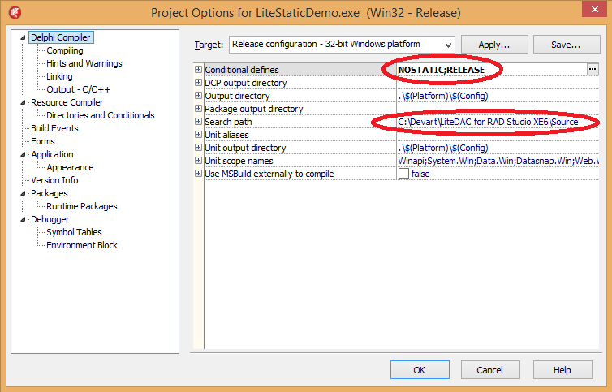Viewport: 612px width, 392px height.
Task: Click the empty DCP output directory value
Action: pos(498,83)
